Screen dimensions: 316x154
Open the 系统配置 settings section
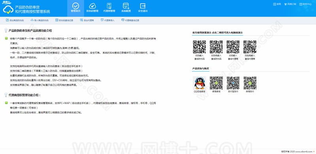[126, 8]
